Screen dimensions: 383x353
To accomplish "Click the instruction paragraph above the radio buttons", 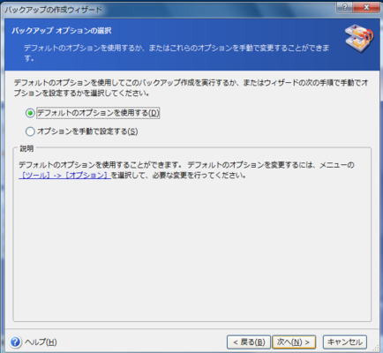I will coord(191,87).
